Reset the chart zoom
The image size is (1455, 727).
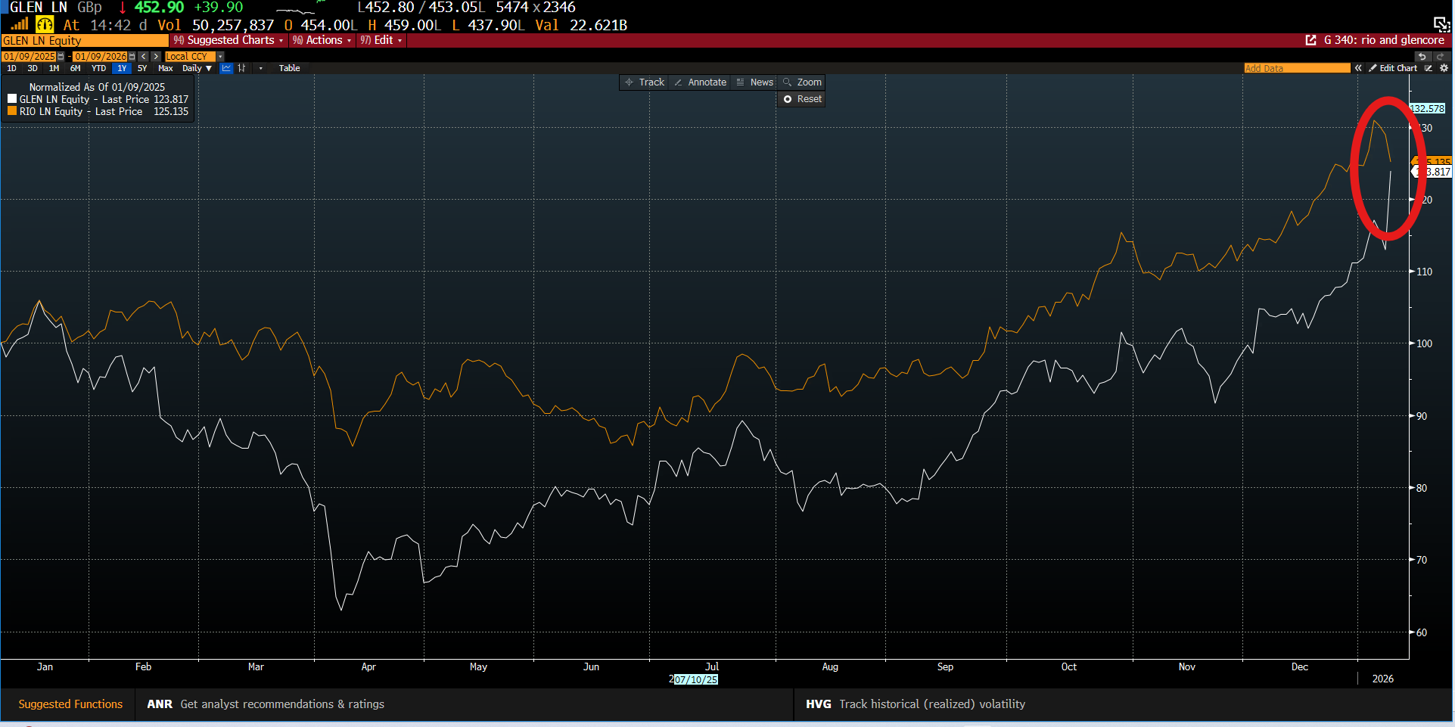pyautogui.click(x=802, y=99)
